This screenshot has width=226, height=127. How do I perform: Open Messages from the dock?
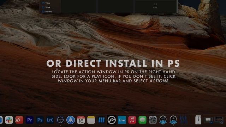point(142,120)
